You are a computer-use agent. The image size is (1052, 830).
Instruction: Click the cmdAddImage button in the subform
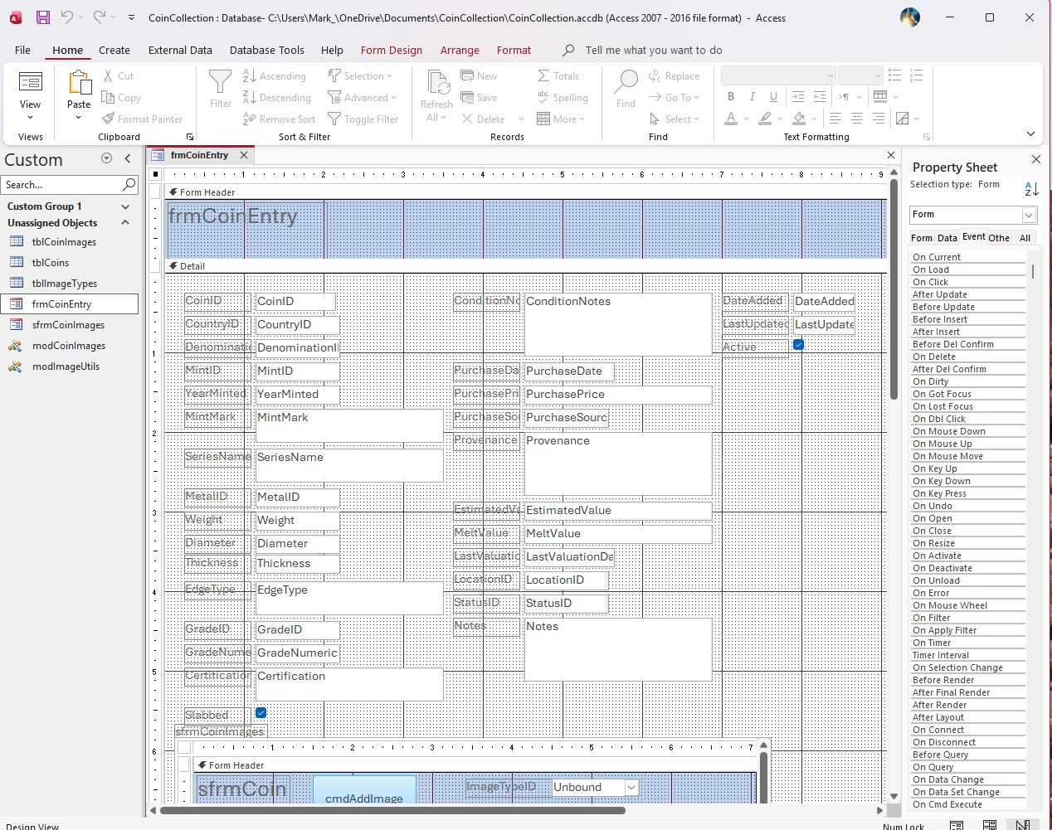pos(364,790)
